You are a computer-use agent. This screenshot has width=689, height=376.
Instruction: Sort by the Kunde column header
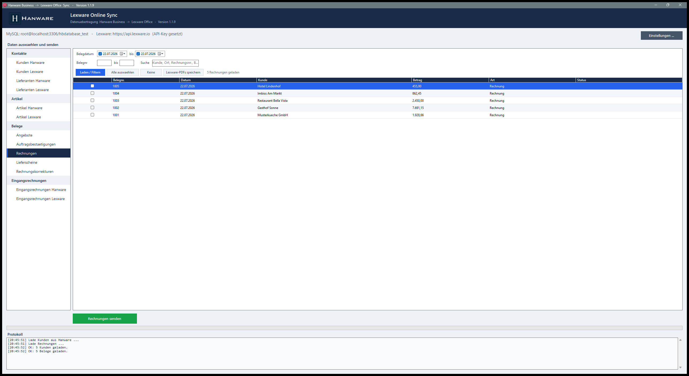pos(334,80)
